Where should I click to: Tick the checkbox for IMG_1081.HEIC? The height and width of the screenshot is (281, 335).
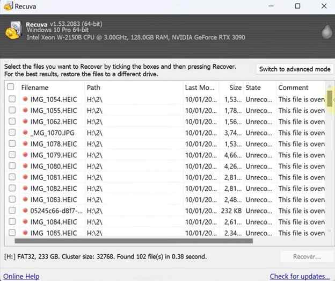(12, 177)
